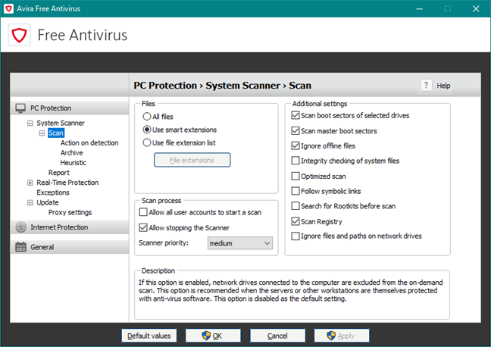Open the Scanner priority dropdown
The height and width of the screenshot is (347, 491).
coord(240,243)
